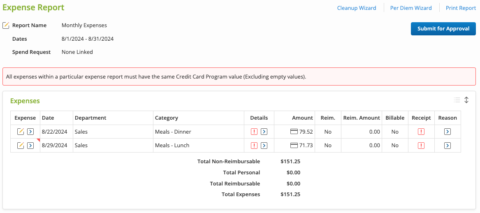Expand the 8/22/2024 expense row arrow
The image size is (480, 213).
click(30, 132)
